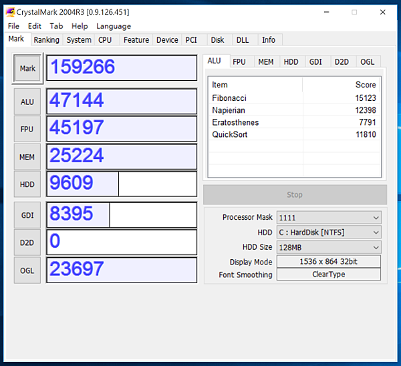401x366 pixels.
Task: Select the Fibonacci row
Action: tap(294, 98)
